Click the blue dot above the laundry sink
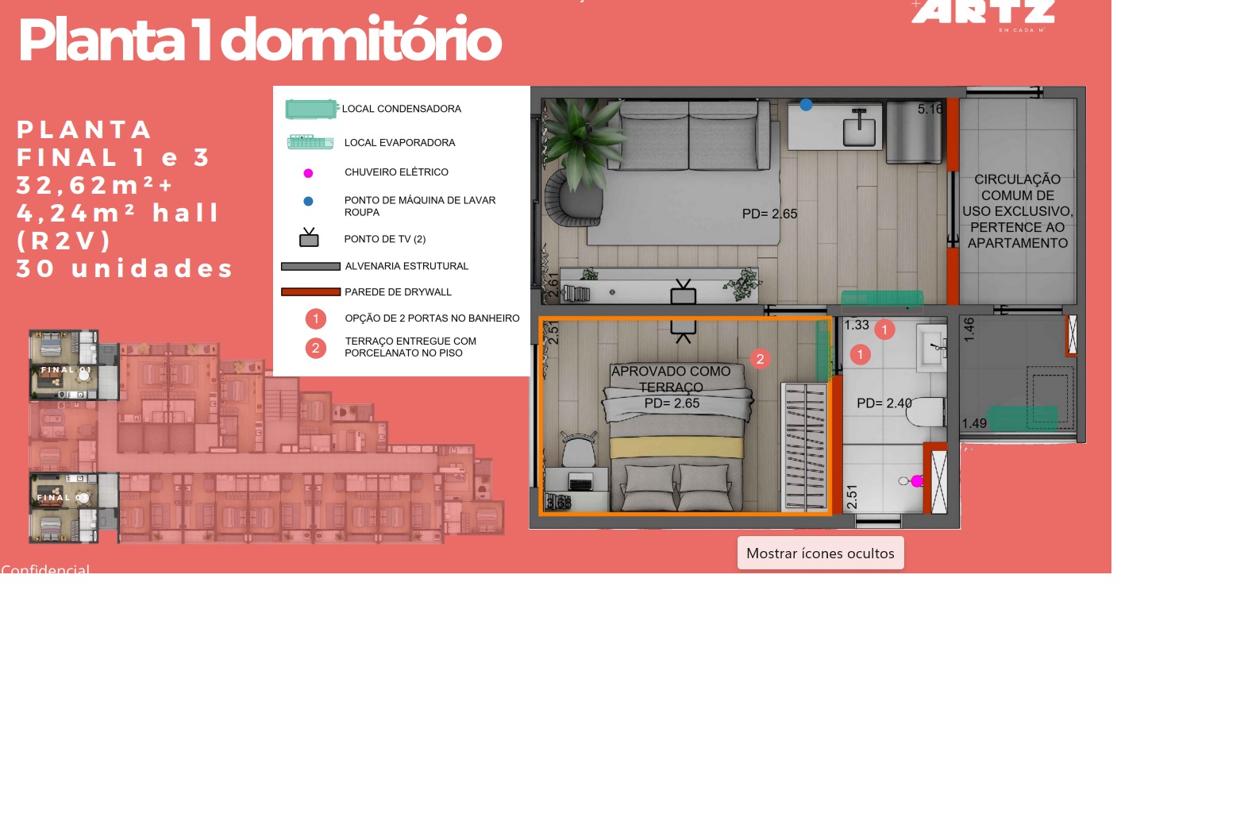Viewport: 1248px width, 837px height. pyautogui.click(x=806, y=105)
